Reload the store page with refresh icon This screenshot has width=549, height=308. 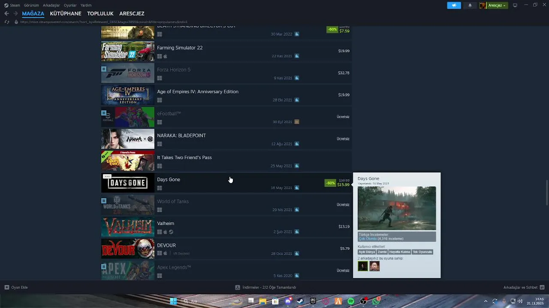[x=6, y=22]
